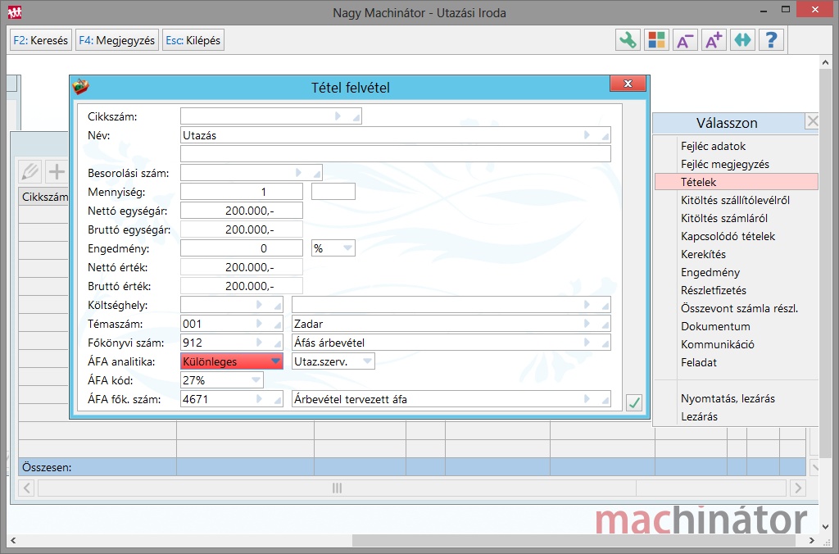Viewport: 839px width, 554px height.
Task: Click Cikkszám field lookup arrow
Action: click(x=338, y=116)
